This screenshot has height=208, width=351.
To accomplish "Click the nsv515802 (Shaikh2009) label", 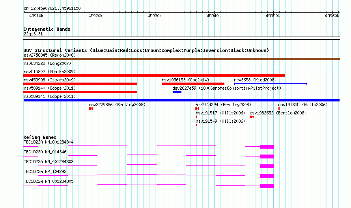I will (x=50, y=72).
